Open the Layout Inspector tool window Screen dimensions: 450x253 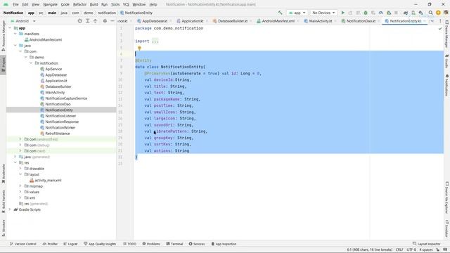click(427, 244)
